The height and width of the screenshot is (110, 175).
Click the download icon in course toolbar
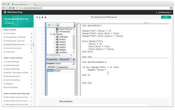coord(40,17)
